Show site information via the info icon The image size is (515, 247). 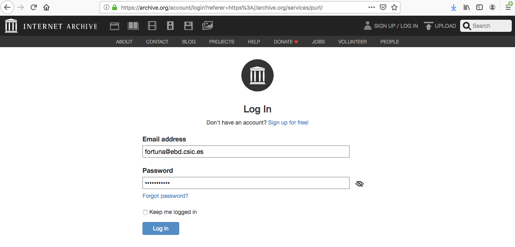(x=107, y=7)
